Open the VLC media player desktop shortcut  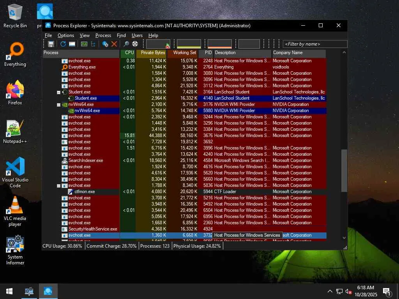[15, 211]
